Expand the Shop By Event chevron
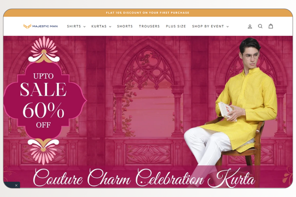Image resolution: width=296 pixels, height=197 pixels. coord(227,27)
